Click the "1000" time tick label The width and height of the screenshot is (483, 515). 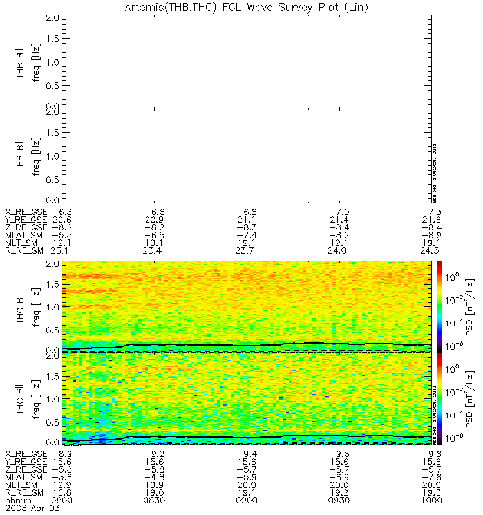tap(431, 501)
